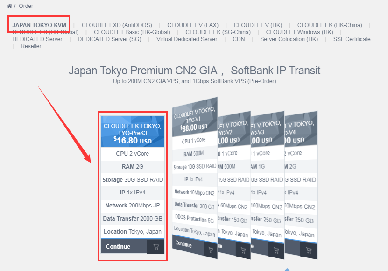The image size is (388, 271).
Task: Click the cart icon on the TYO-V3 card
Action: pyautogui.click(x=276, y=251)
